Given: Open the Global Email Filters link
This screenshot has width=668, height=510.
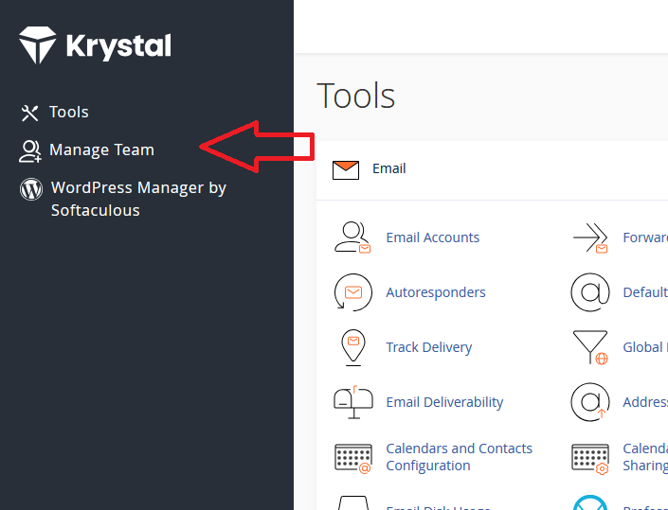Looking at the screenshot, I should pyautogui.click(x=645, y=347).
